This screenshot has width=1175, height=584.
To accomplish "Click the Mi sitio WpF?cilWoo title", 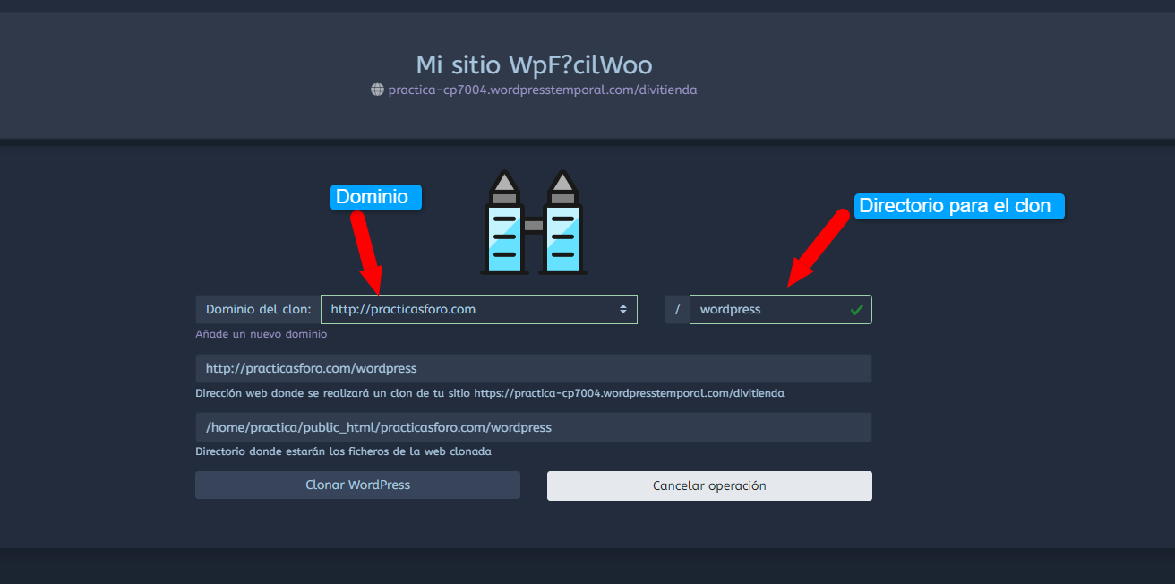I will (x=534, y=64).
